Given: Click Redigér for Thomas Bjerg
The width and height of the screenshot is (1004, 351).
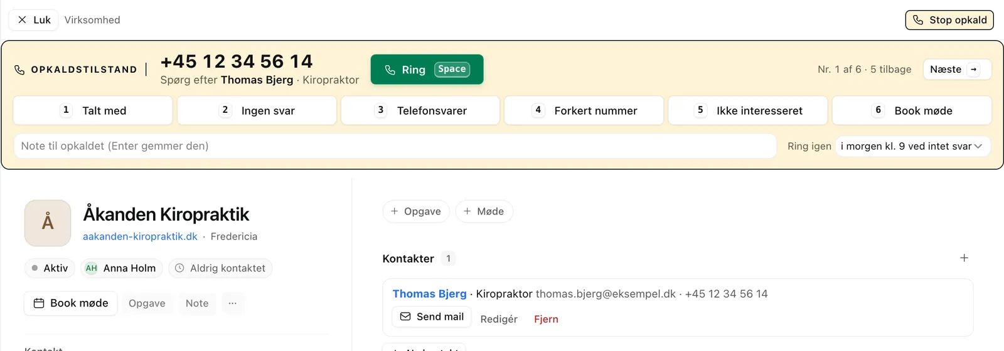Looking at the screenshot, I should (499, 319).
